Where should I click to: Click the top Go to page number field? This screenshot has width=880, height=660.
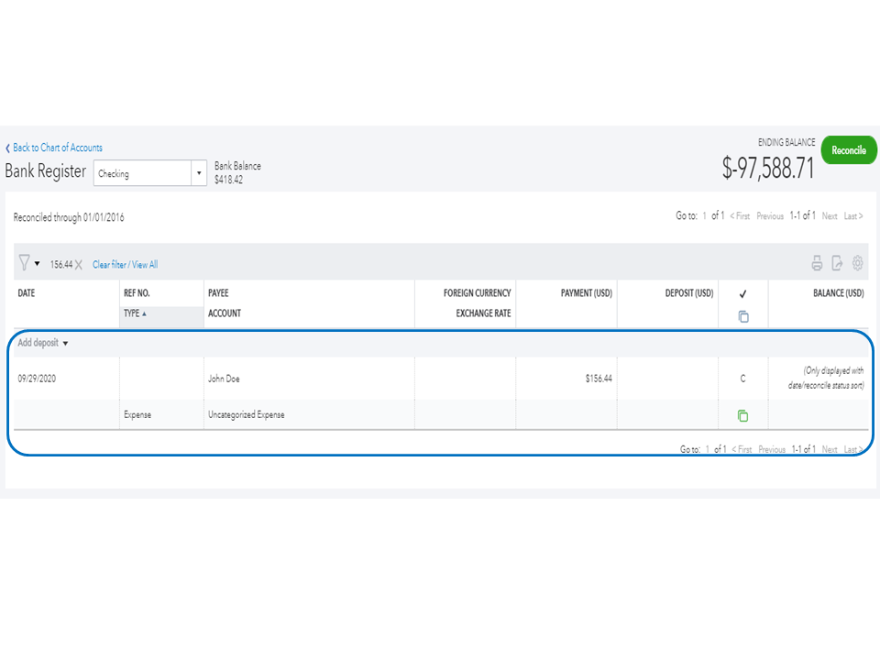707,216
